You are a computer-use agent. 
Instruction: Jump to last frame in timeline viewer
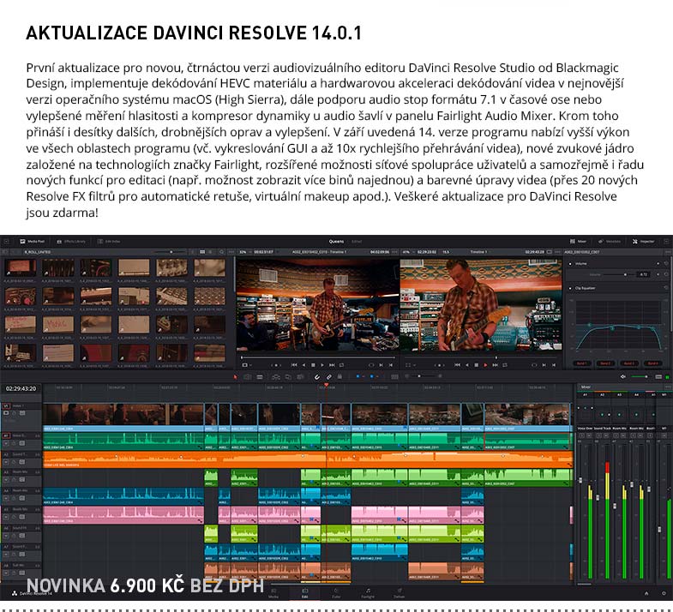(x=496, y=365)
